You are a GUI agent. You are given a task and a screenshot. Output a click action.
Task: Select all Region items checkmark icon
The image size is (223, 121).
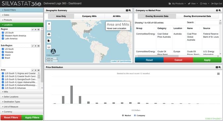pos(32,30)
